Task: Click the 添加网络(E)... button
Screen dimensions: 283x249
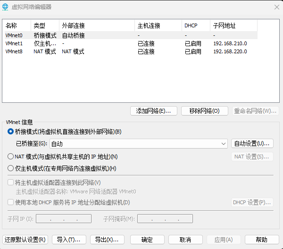Action: pyautogui.click(x=154, y=111)
